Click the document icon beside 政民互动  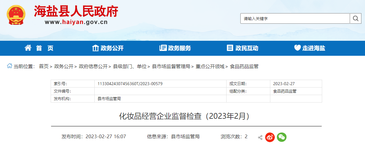230,48
